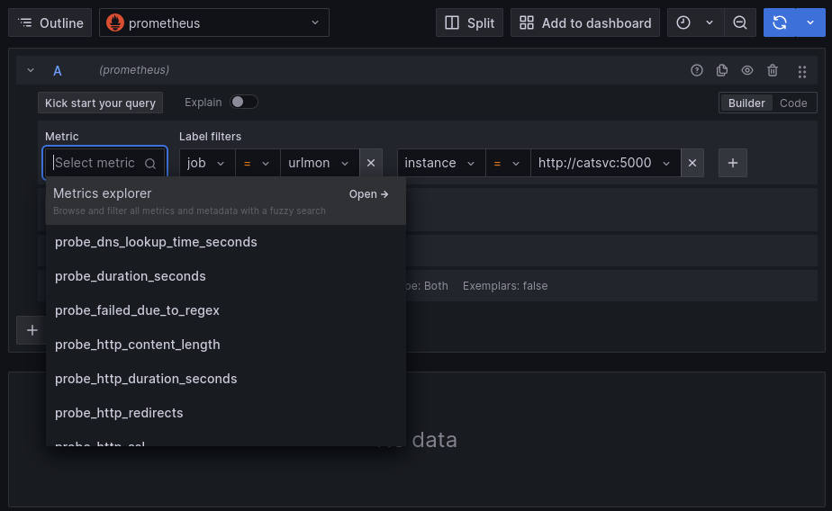The width and height of the screenshot is (832, 511).
Task: Select probe_http_duration_seconds metric
Action: pos(225,379)
